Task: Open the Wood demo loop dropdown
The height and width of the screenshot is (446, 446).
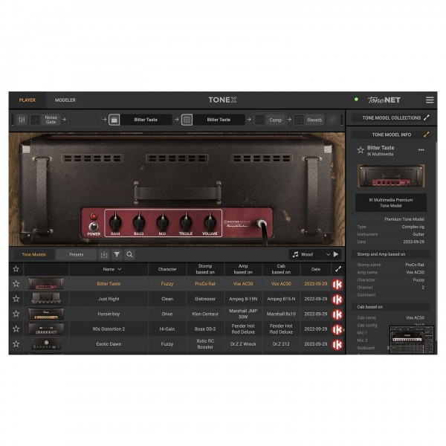Action: pos(328,254)
